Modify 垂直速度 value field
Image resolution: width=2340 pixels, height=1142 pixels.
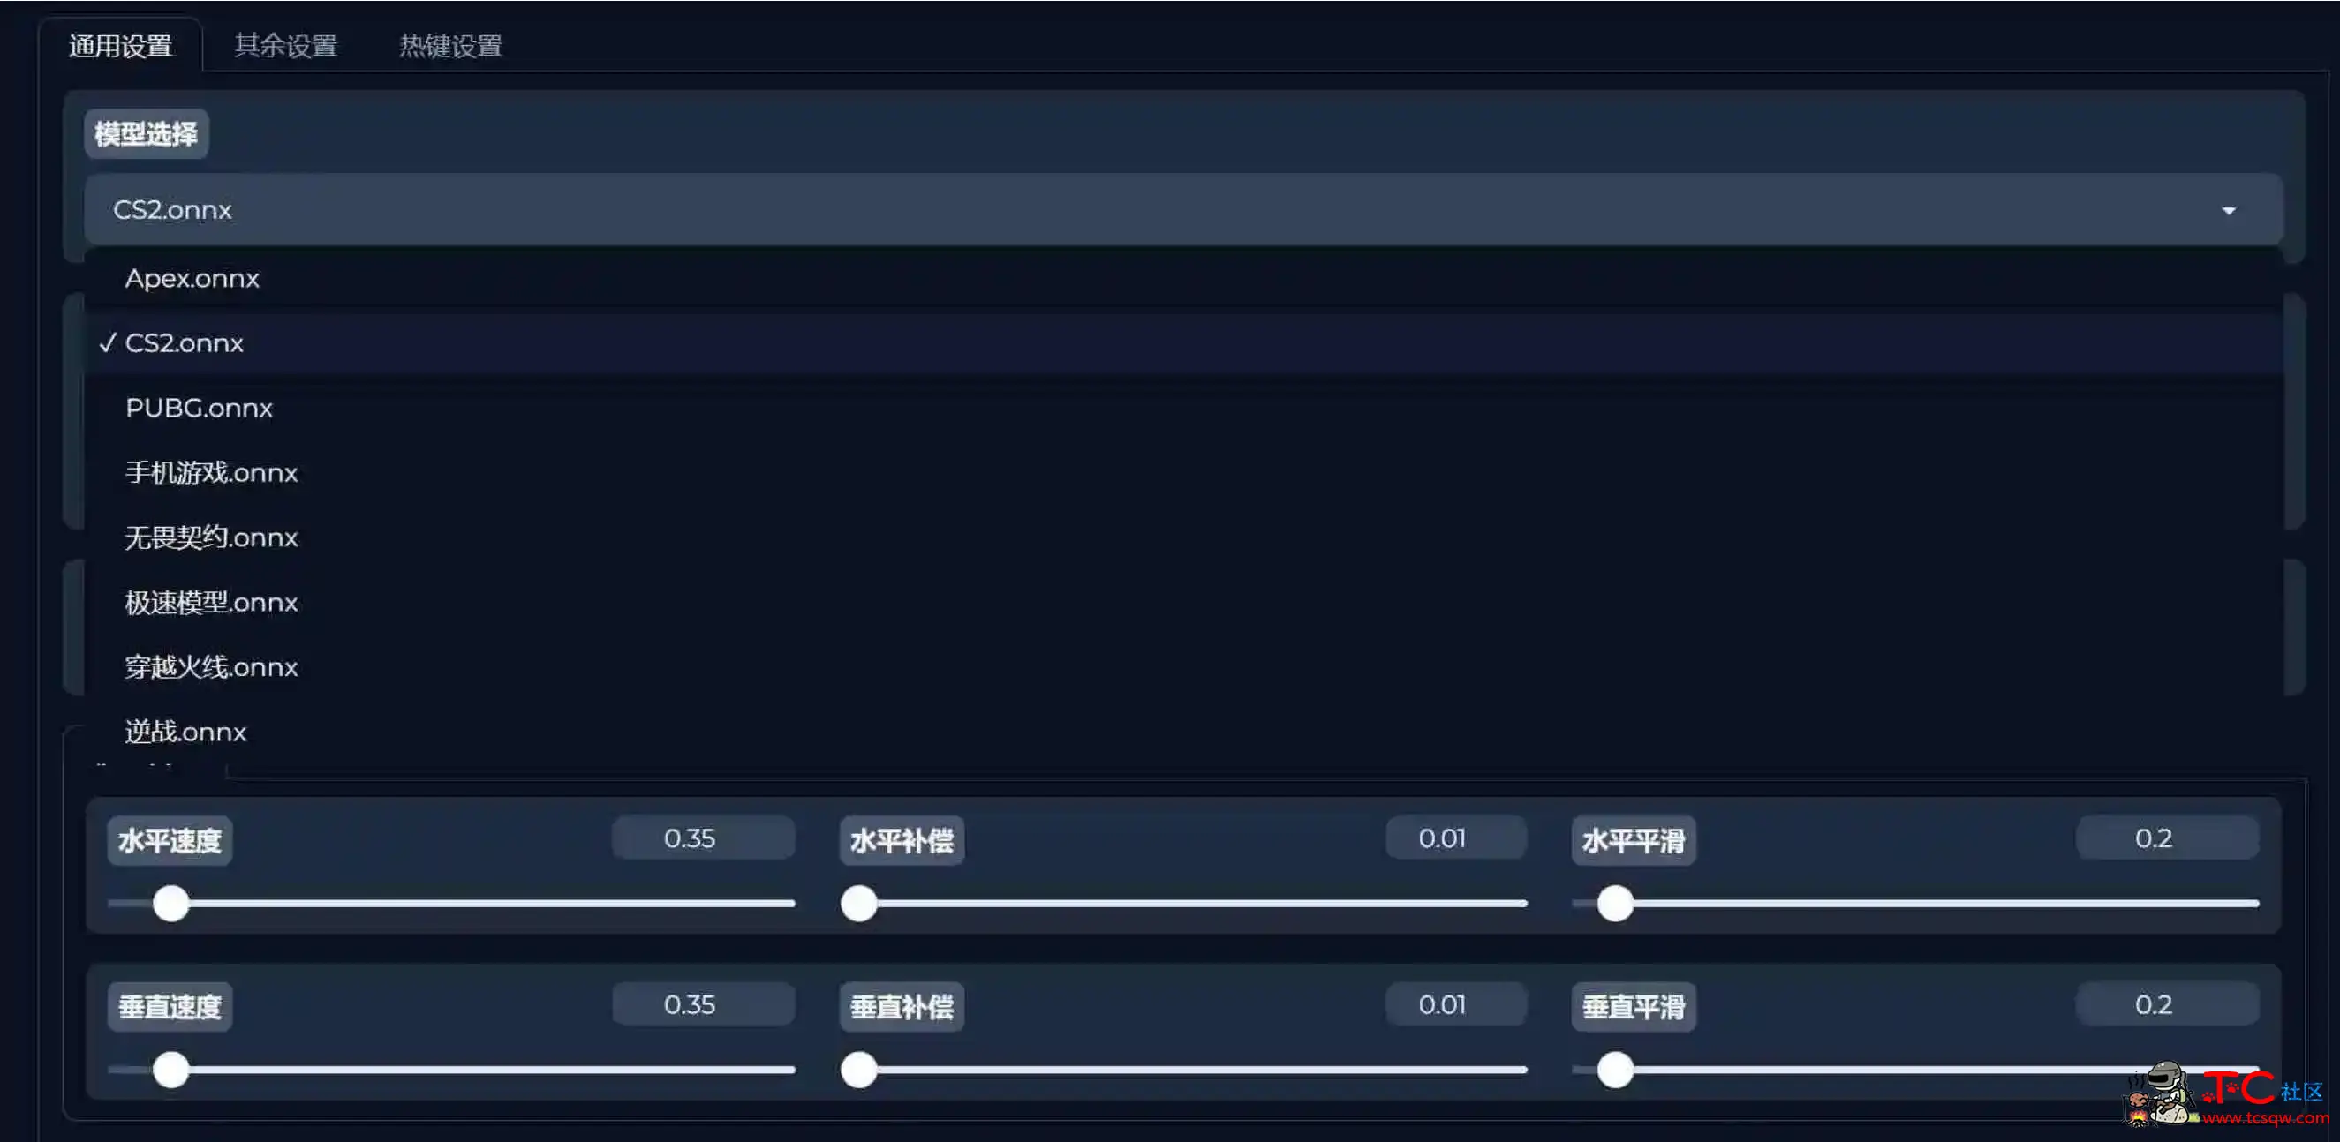pos(691,1005)
